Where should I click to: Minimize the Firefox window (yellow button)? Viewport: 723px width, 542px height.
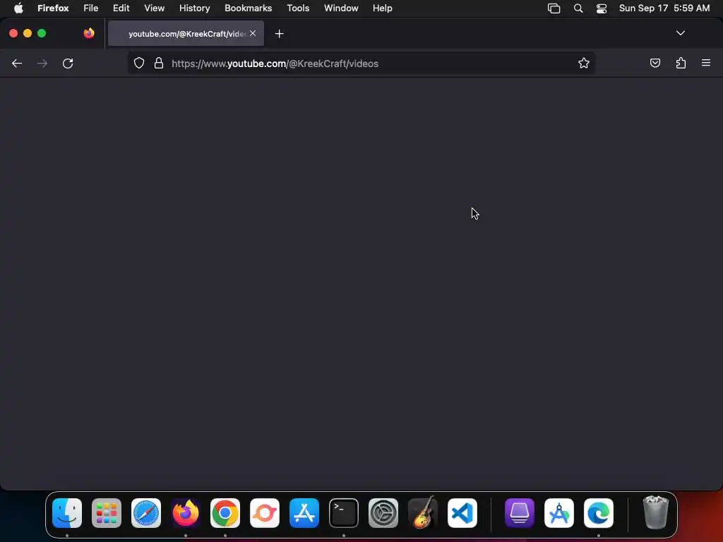click(x=28, y=33)
